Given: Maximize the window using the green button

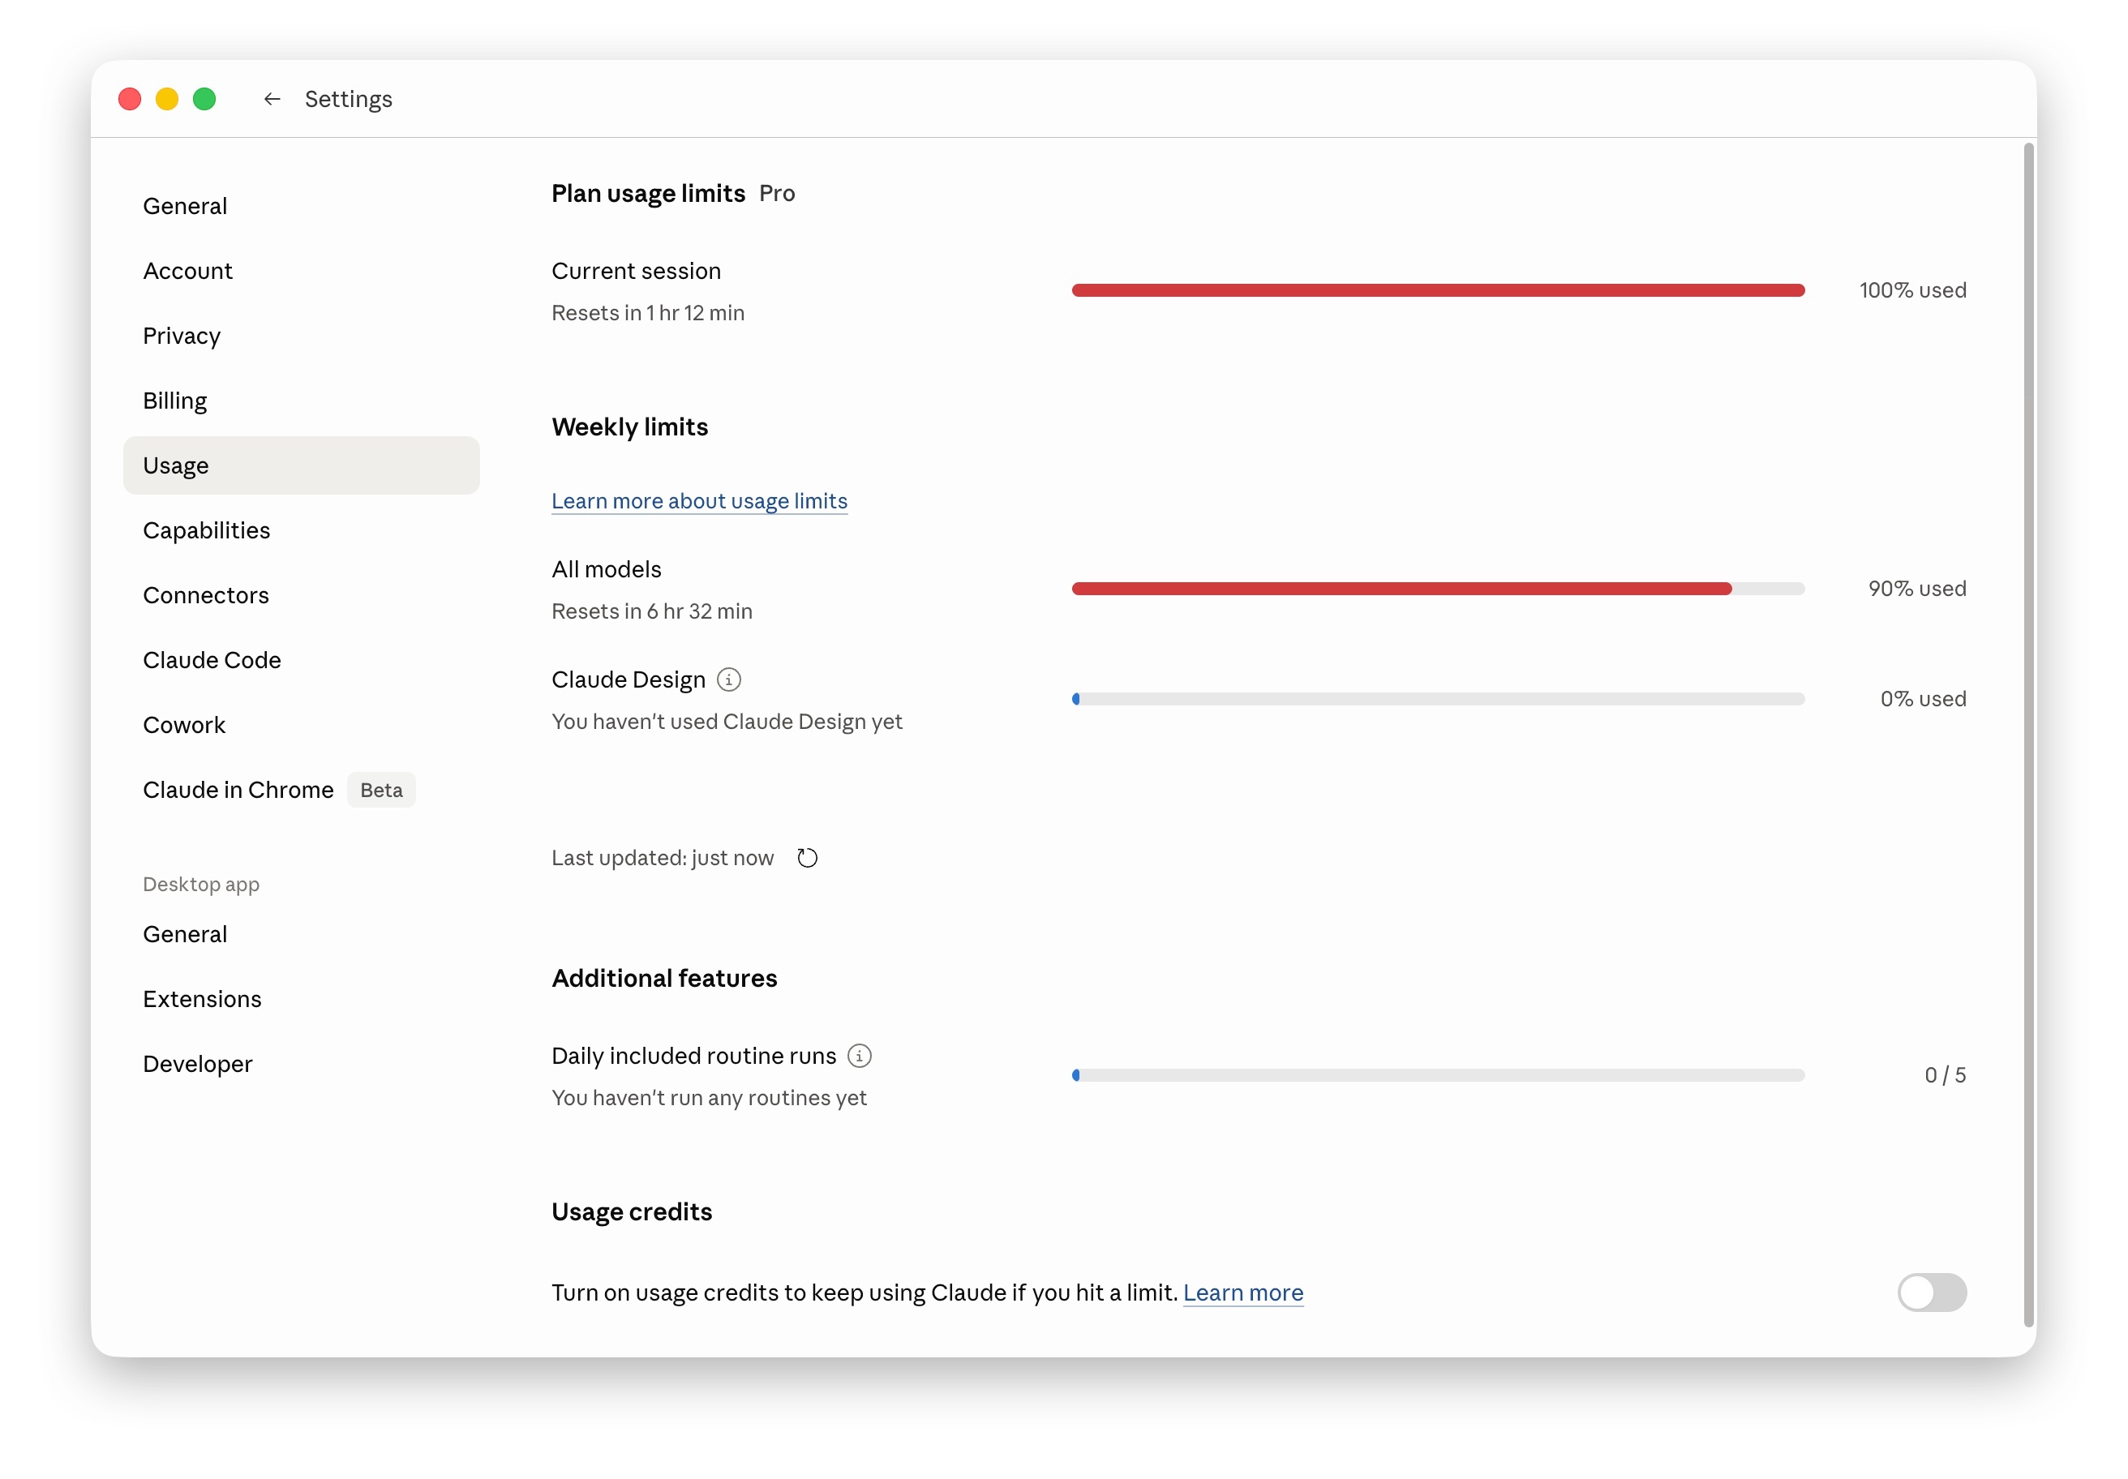Looking at the screenshot, I should [204, 99].
